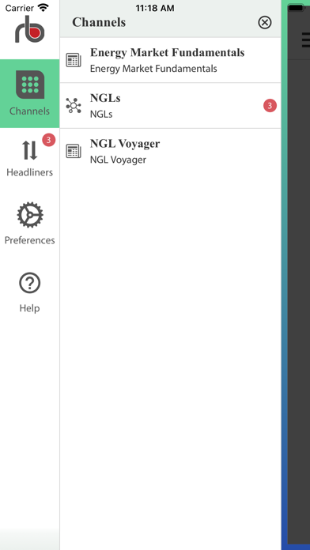Tap the NGL Voyager newspaper icon
The image size is (310, 550).
coord(74,151)
